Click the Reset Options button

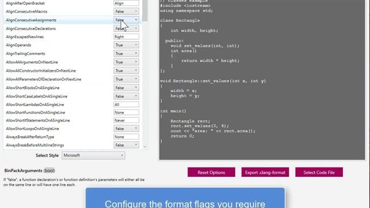click(x=212, y=172)
